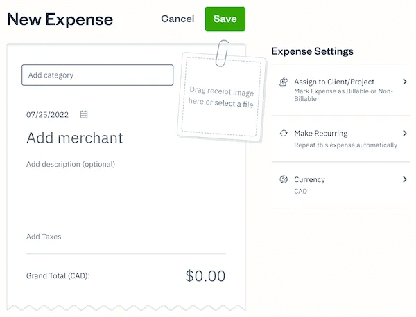The width and height of the screenshot is (416, 317).
Task: Click the "select a file" link
Action: [x=234, y=104]
